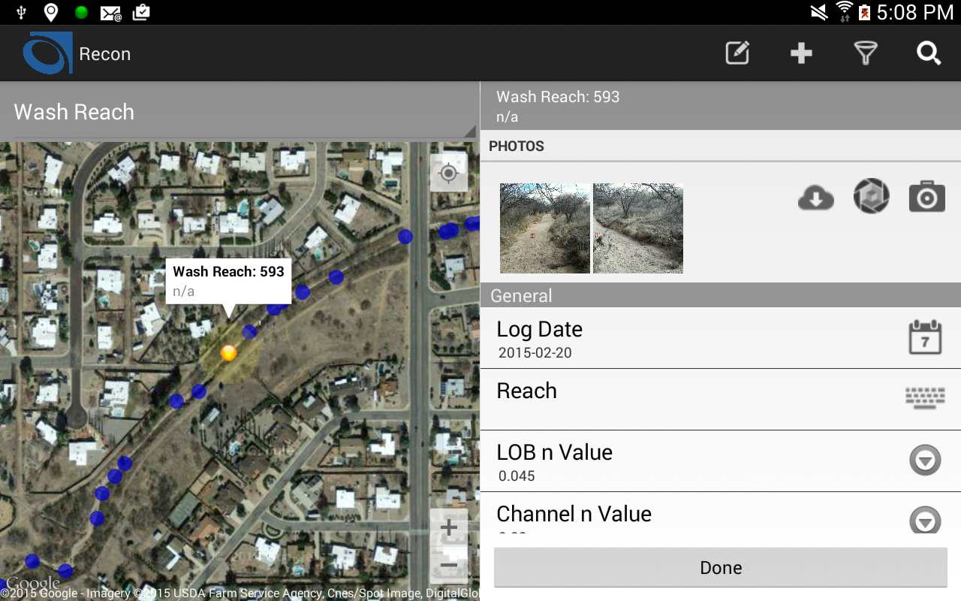Open the email notification icon
961x601 pixels.
111,13
